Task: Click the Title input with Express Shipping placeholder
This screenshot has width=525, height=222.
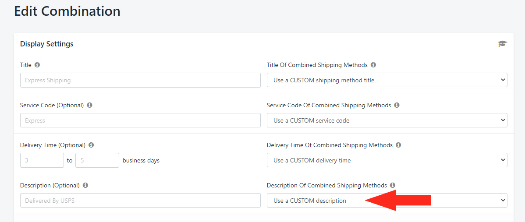Action: (140, 80)
